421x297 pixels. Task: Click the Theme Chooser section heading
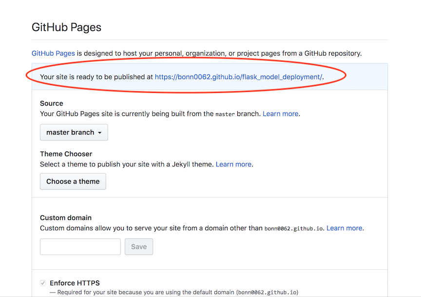[66, 154]
